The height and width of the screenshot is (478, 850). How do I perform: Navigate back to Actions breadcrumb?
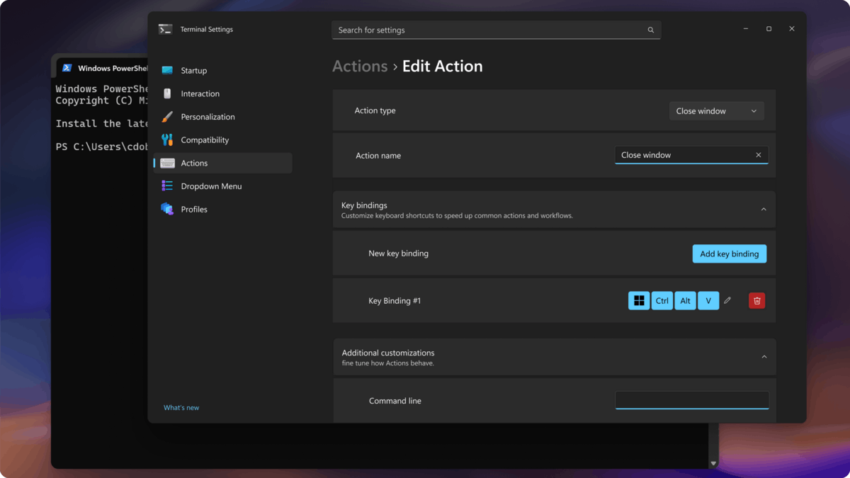(360, 66)
